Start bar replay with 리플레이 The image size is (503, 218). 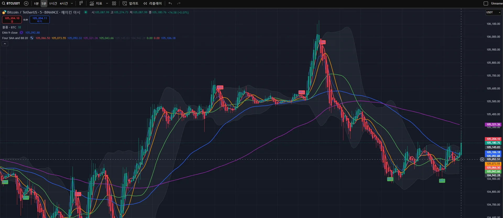[x=152, y=3]
